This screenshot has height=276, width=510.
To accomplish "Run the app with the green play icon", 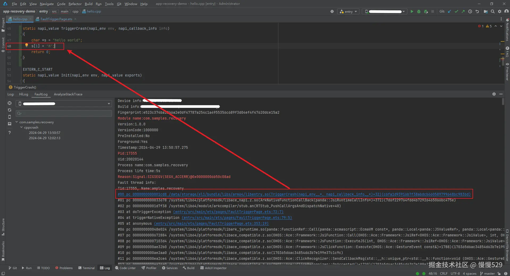I will coord(412,11).
